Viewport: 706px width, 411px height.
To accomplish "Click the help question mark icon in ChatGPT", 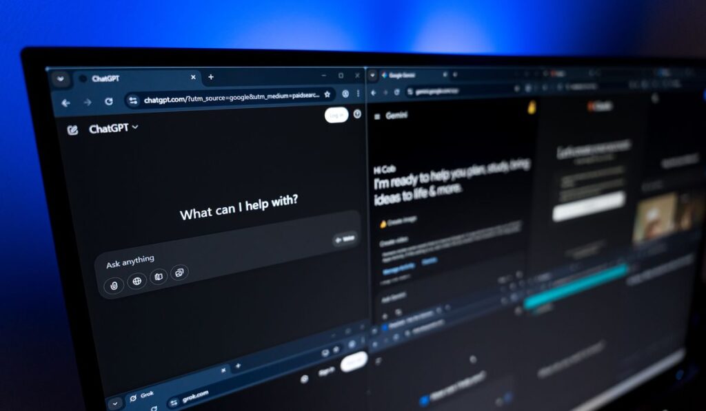I will (x=357, y=114).
